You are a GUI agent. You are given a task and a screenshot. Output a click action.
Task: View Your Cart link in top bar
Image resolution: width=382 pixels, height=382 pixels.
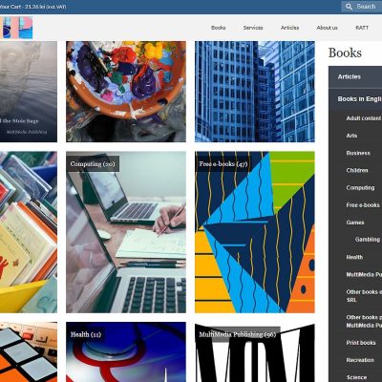tap(33, 7)
